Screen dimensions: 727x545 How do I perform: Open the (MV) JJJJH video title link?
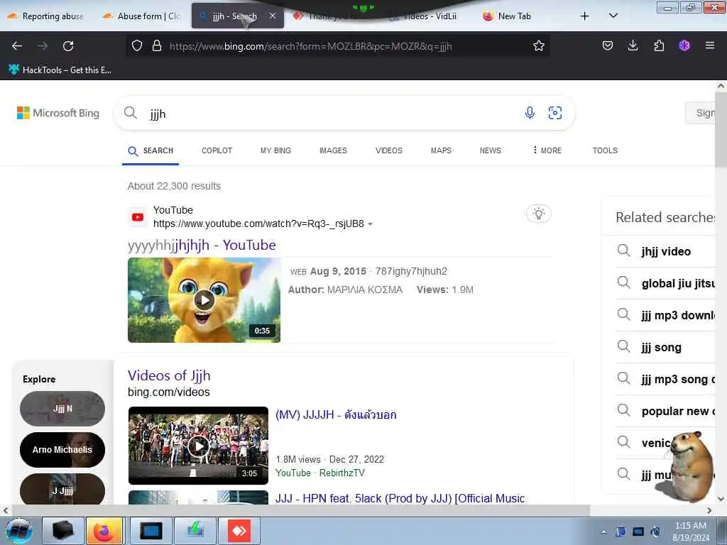pos(336,414)
